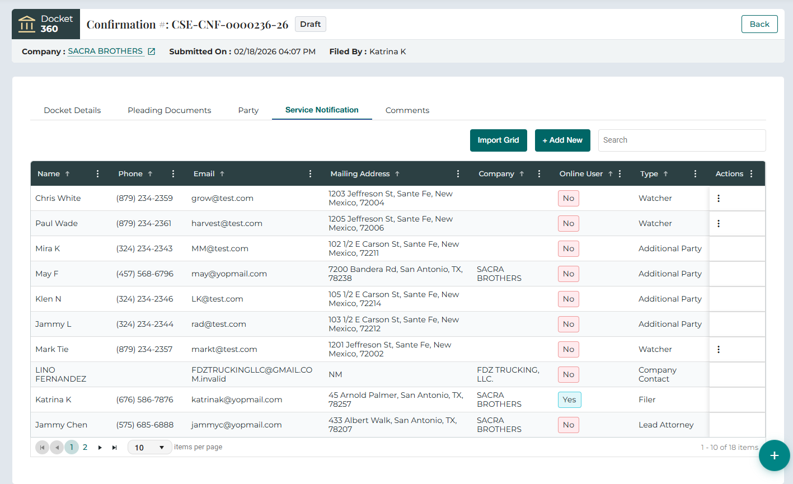Toggle Jammy Chen's online user indicator

568,425
